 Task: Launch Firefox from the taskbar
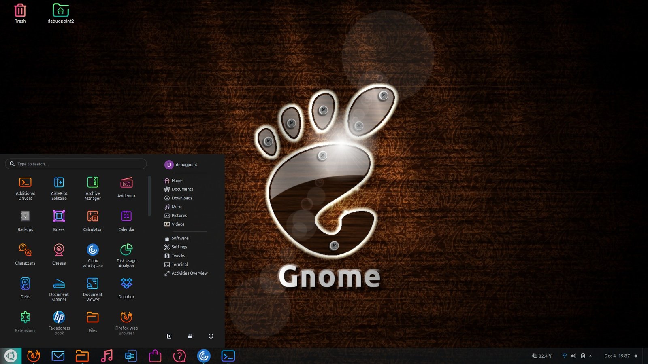(x=34, y=356)
